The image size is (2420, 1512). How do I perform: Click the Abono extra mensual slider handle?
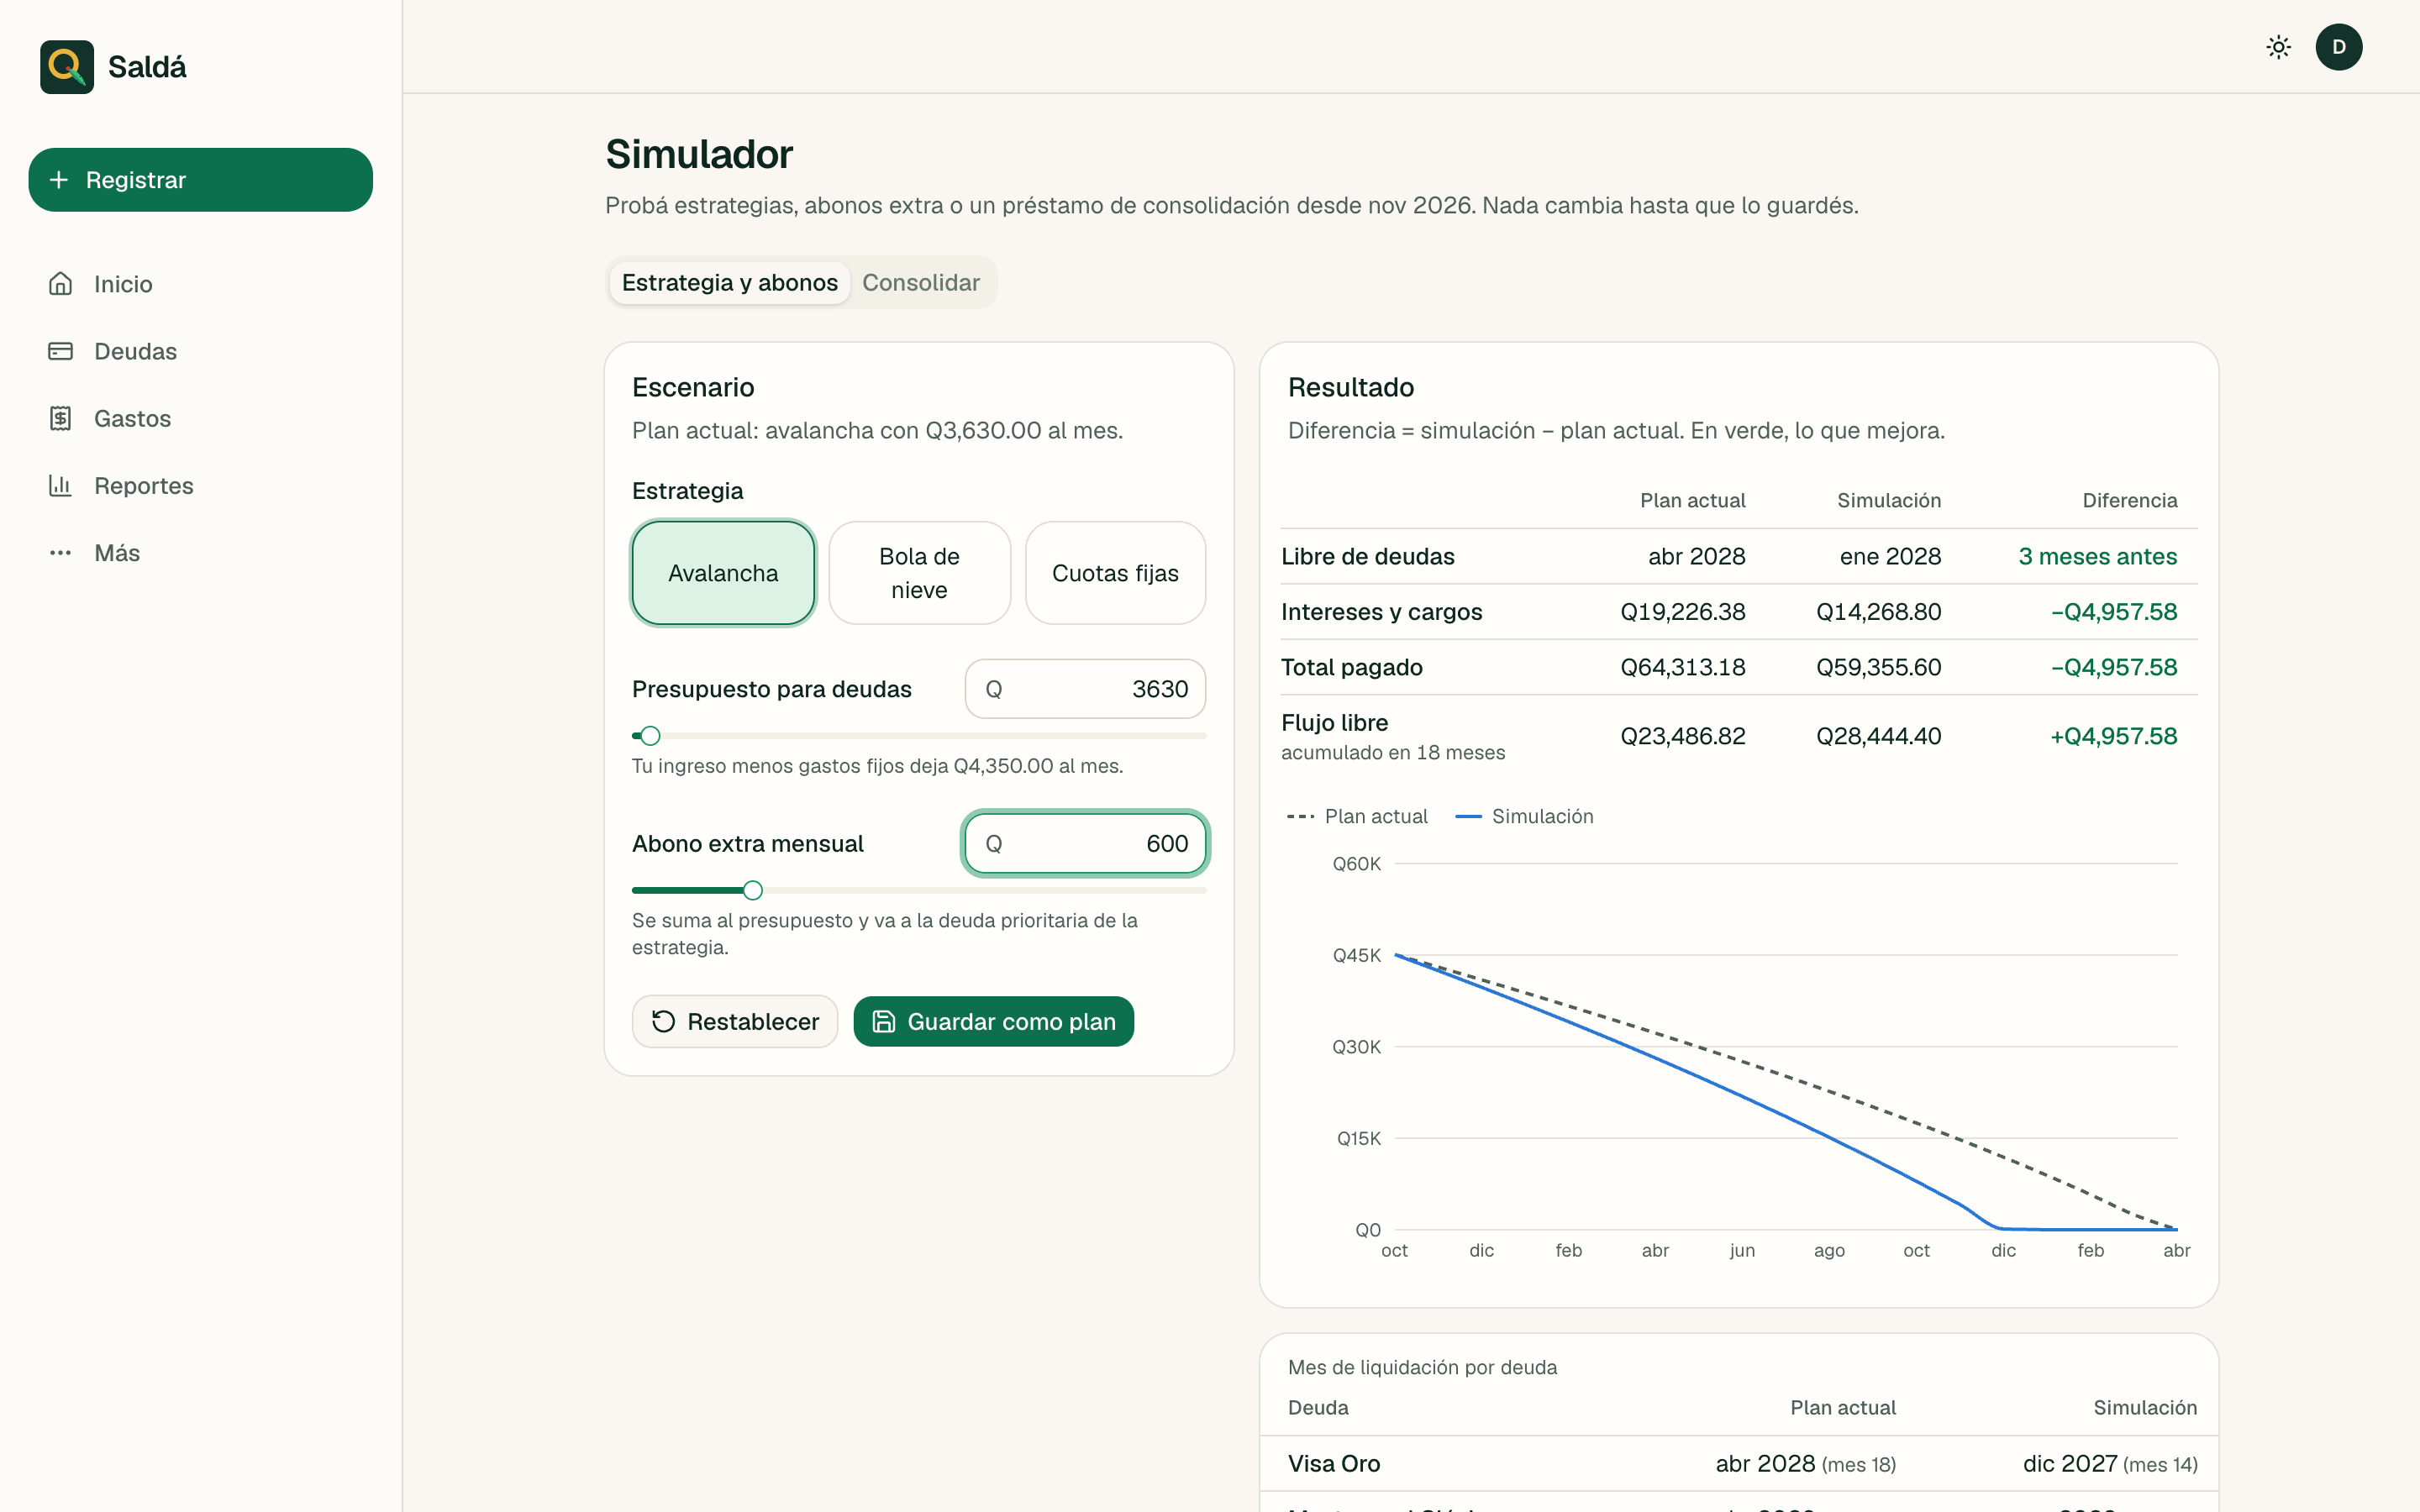pyautogui.click(x=753, y=890)
